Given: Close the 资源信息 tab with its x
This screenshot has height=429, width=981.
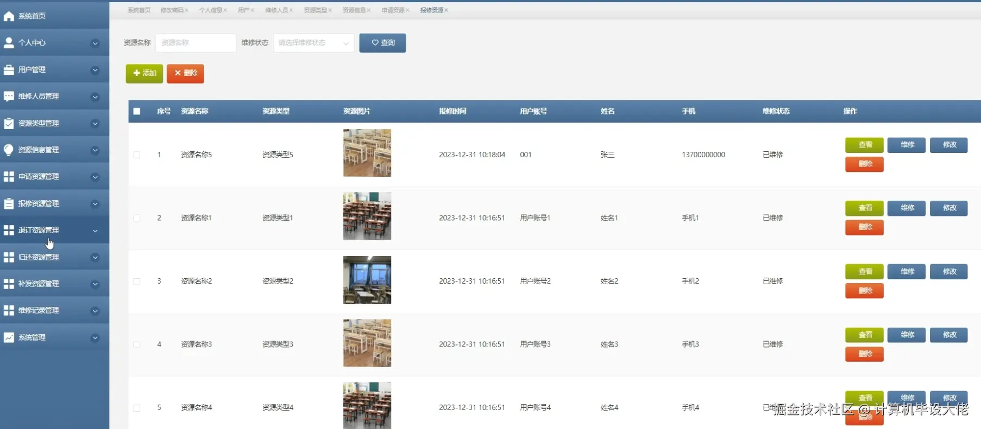Looking at the screenshot, I should [368, 10].
